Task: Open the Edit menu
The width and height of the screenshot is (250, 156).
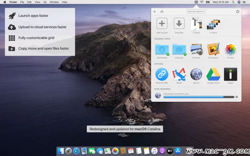Action: [x=29, y=2]
